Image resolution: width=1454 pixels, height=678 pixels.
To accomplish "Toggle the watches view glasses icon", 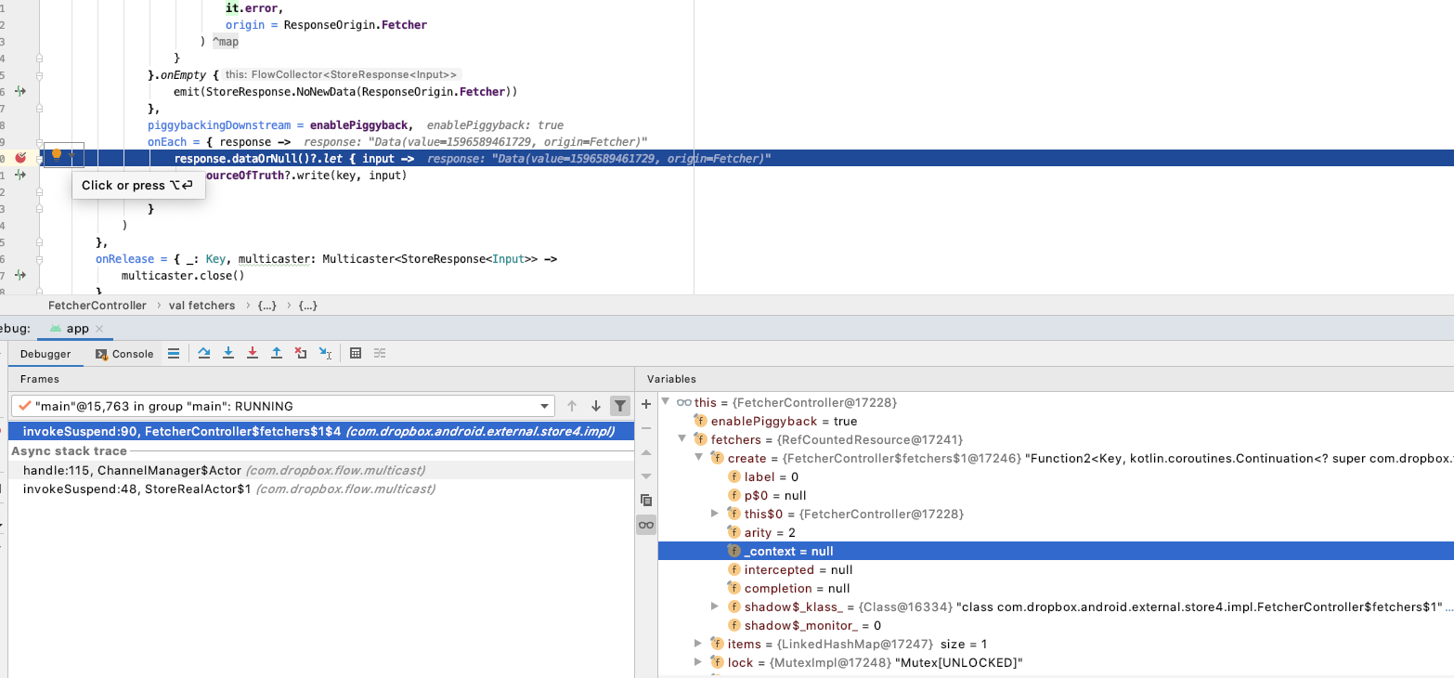I will tap(646, 525).
